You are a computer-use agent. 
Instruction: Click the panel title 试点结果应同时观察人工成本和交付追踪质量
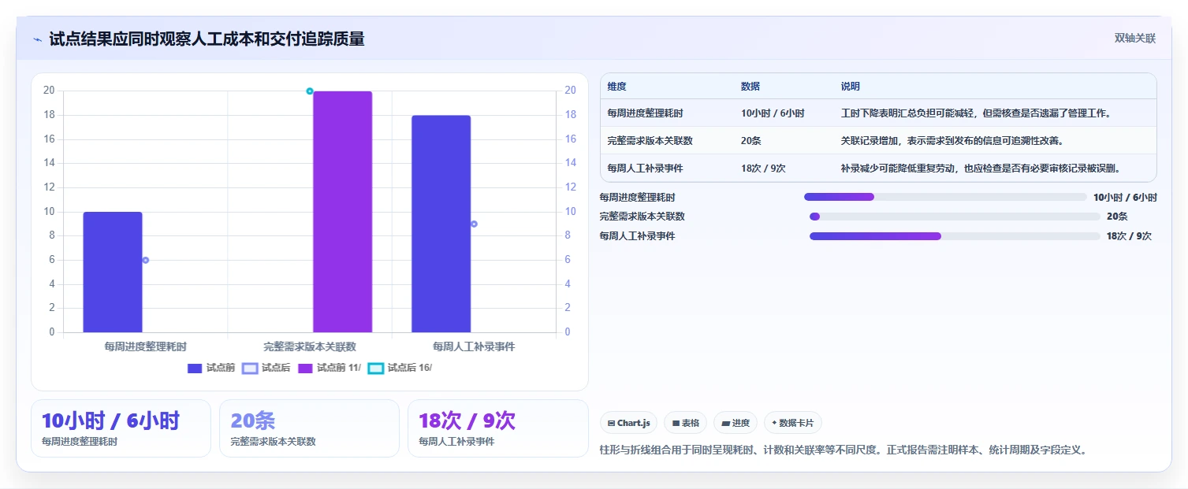[x=207, y=39]
